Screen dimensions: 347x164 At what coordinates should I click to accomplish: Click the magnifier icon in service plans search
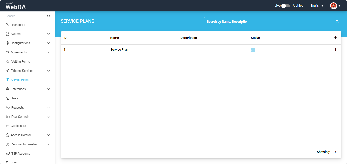click(337, 22)
